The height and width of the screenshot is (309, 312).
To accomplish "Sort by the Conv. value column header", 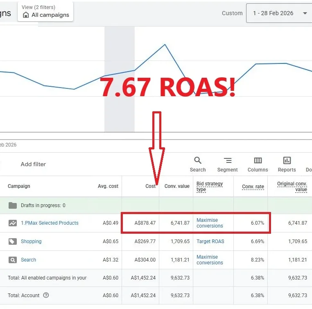I will tap(177, 186).
